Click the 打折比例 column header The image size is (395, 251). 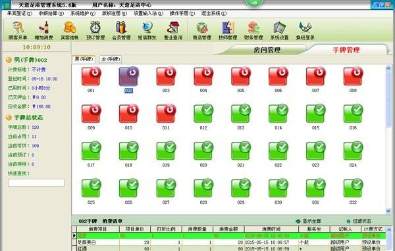coord(166,229)
